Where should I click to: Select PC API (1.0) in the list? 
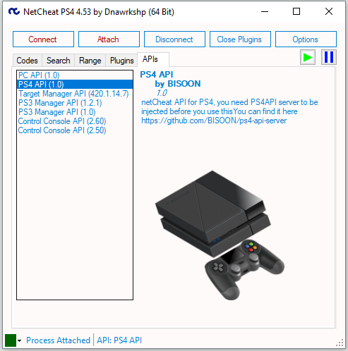75,75
